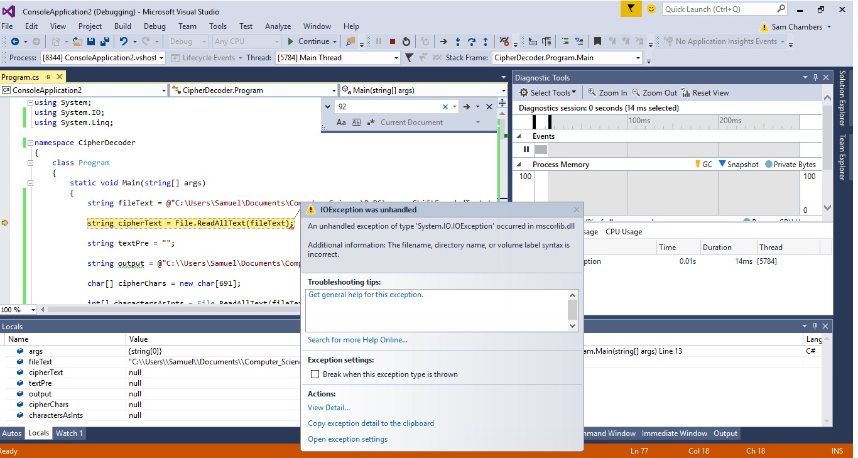This screenshot has height=458, width=858.
Task: Pin the Program.cs tab
Action: pos(48,77)
